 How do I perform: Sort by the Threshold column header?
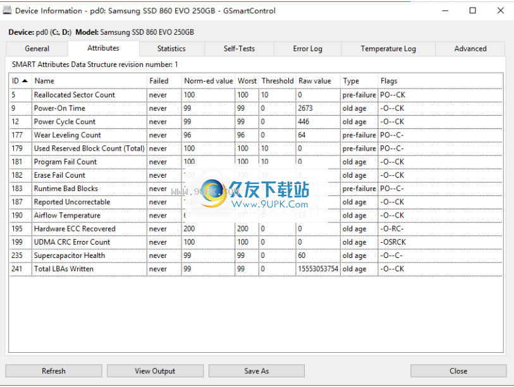[278, 81]
